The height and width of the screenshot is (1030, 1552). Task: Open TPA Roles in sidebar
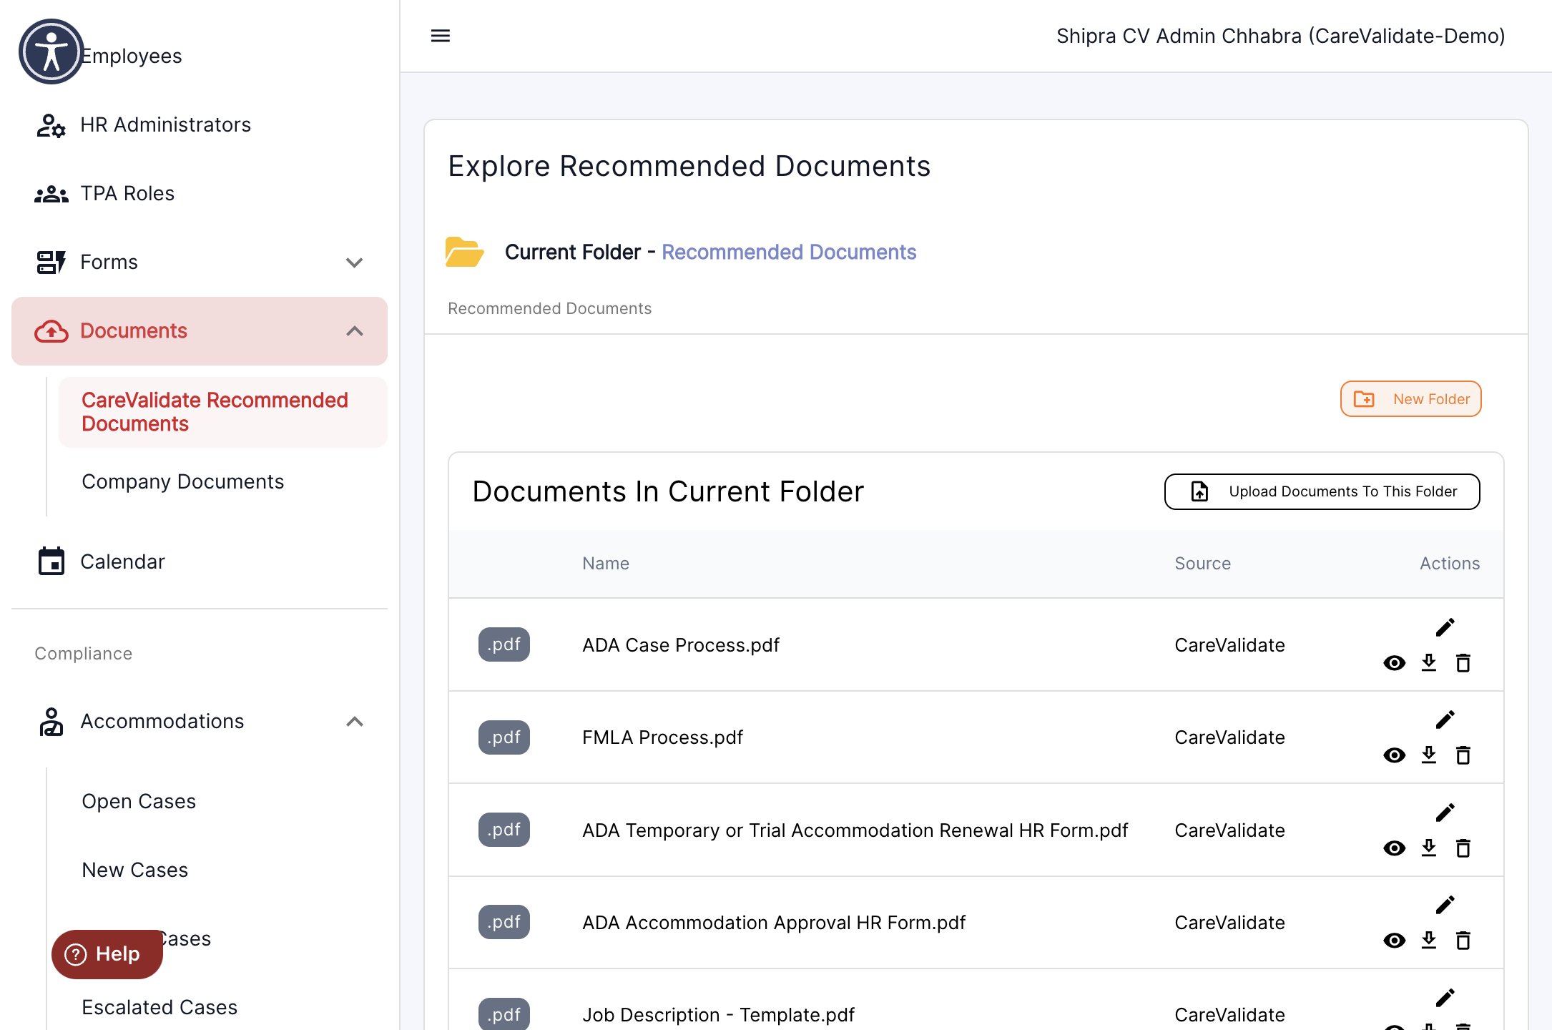(x=200, y=194)
